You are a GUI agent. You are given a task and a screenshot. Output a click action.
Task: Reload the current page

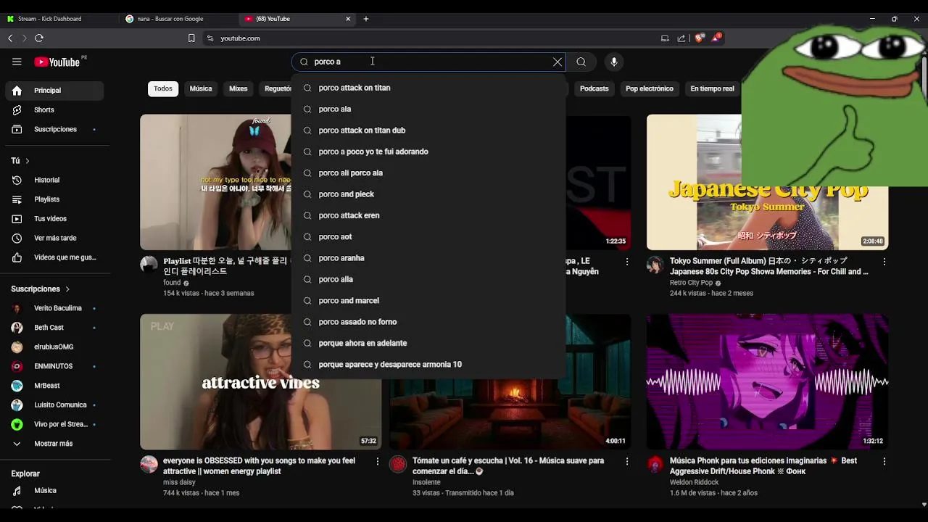[39, 38]
